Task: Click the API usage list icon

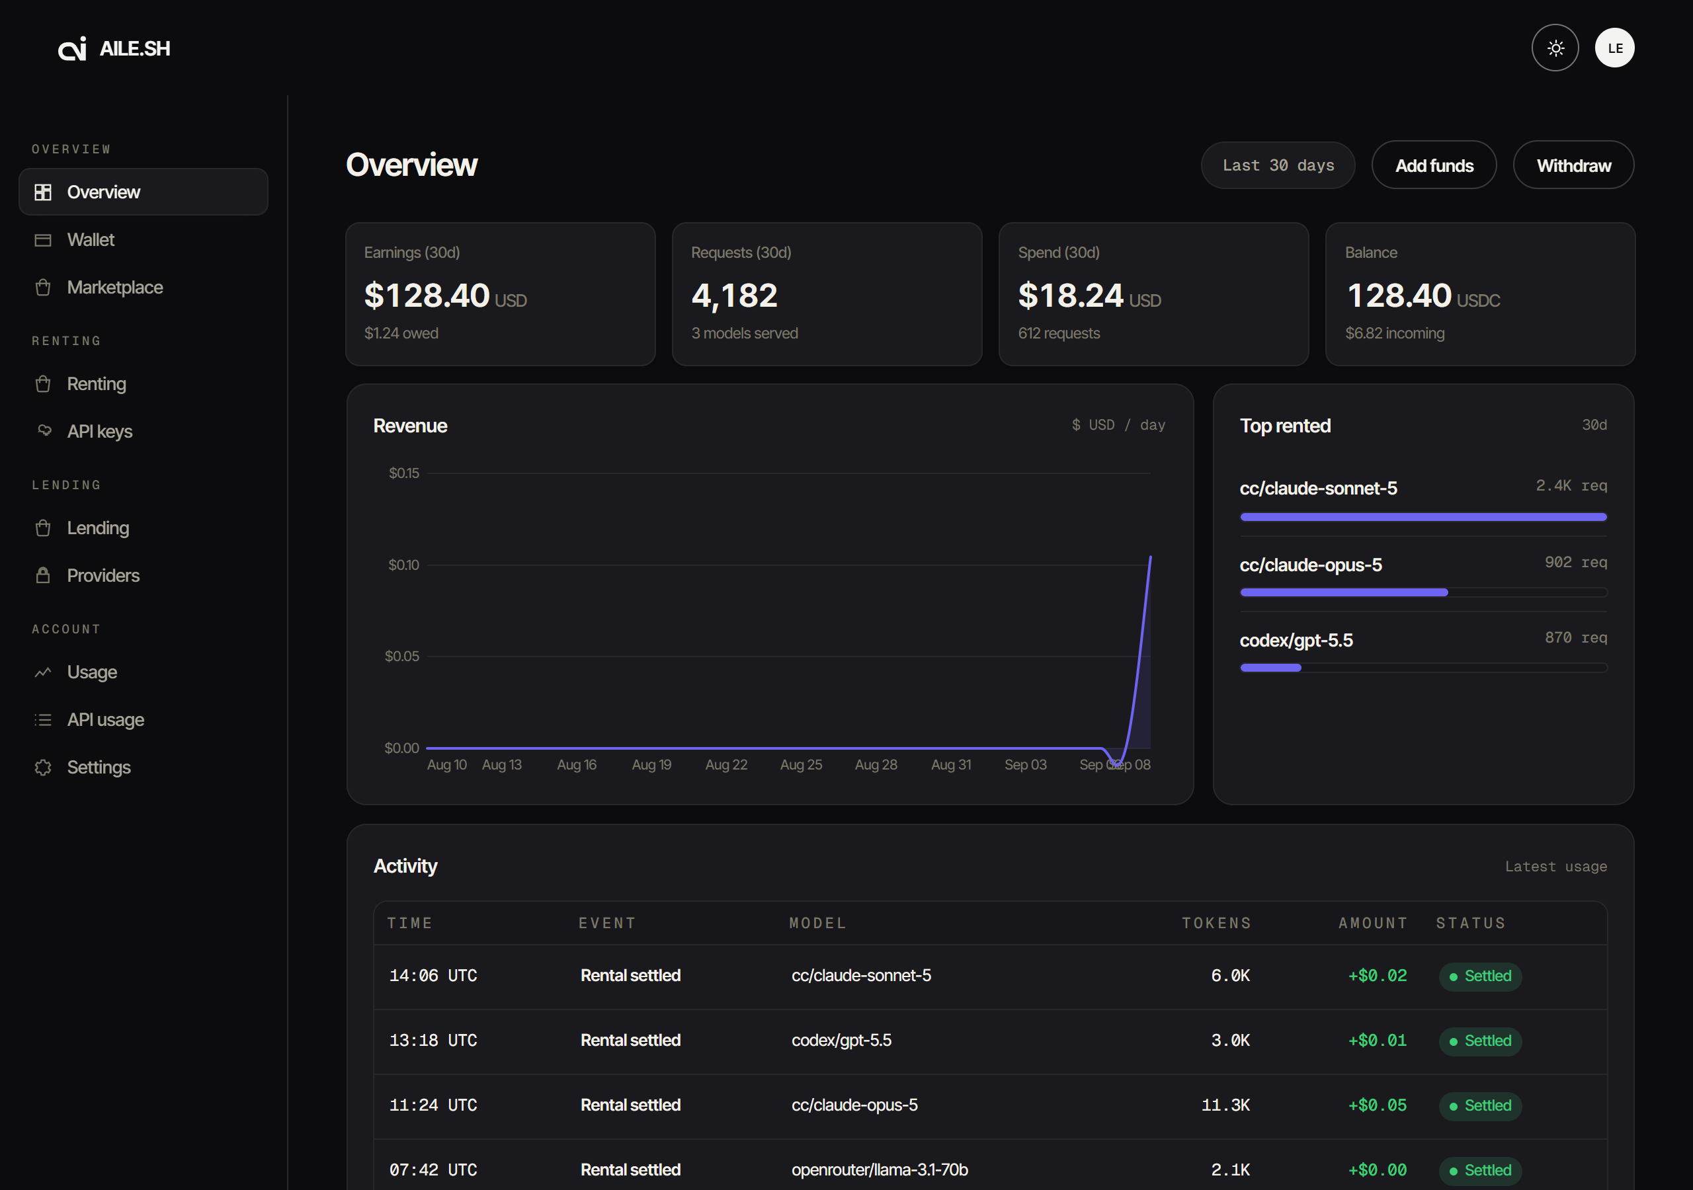Action: click(x=43, y=719)
